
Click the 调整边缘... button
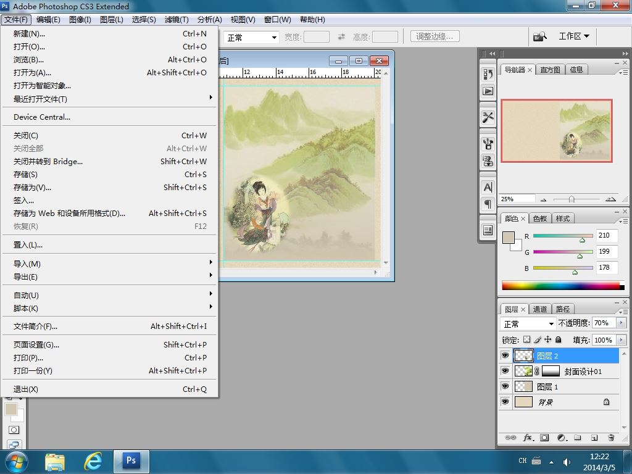pyautogui.click(x=435, y=36)
